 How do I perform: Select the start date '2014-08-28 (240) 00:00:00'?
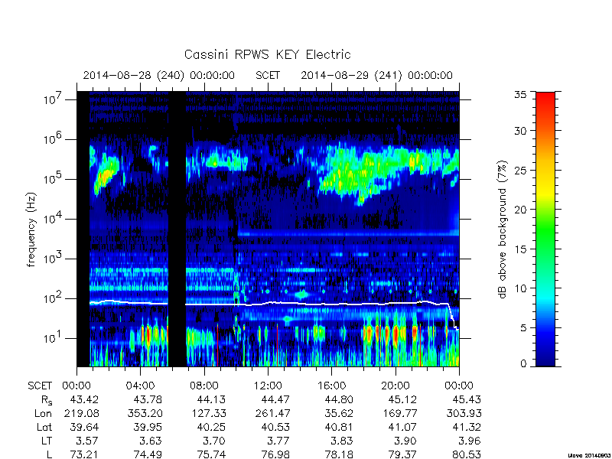point(159,75)
